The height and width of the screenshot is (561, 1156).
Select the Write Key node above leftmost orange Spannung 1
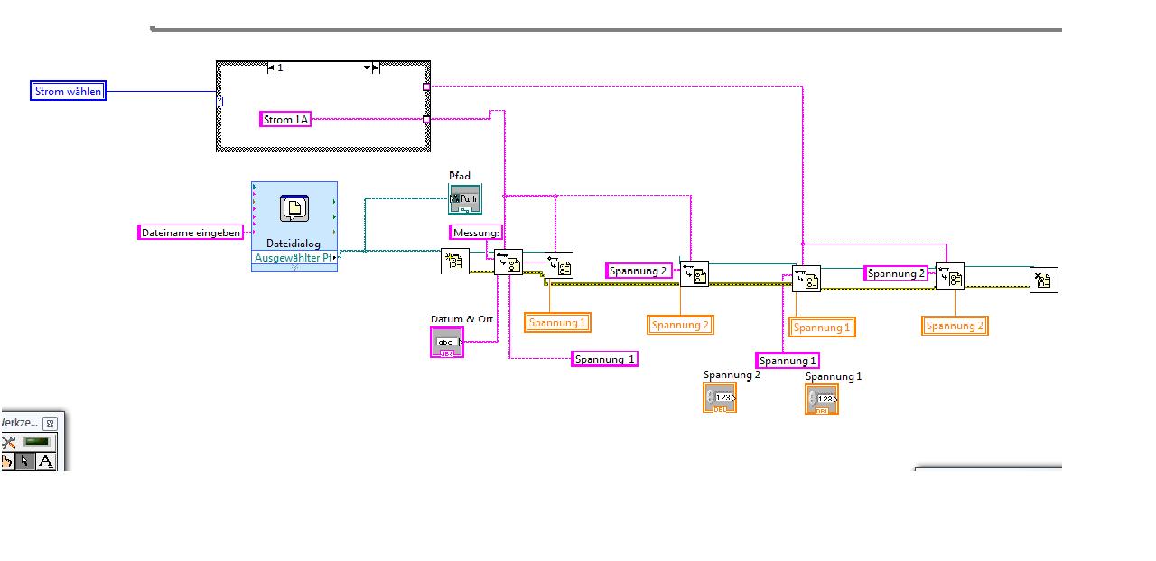pos(558,264)
